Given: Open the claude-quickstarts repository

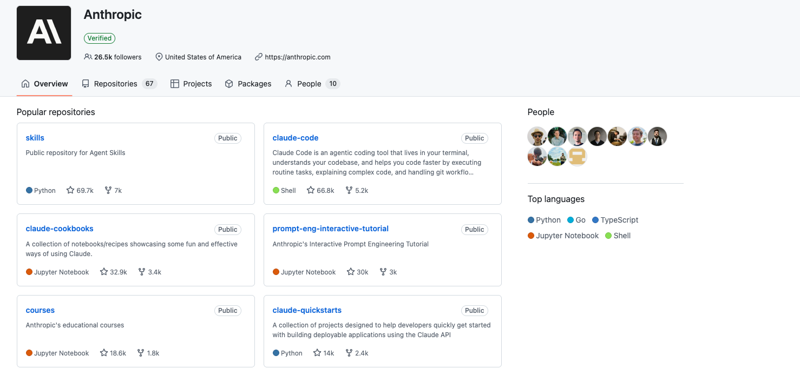Looking at the screenshot, I should [x=307, y=310].
